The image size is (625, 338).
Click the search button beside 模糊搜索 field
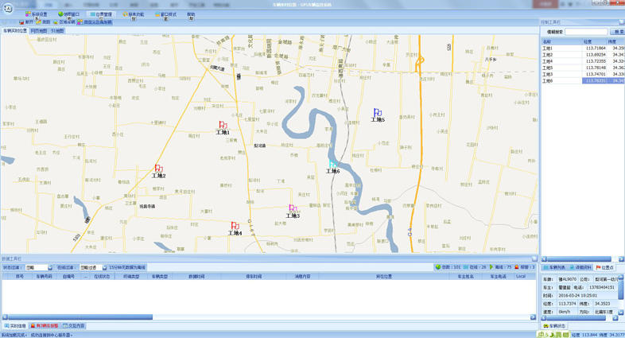(617, 32)
